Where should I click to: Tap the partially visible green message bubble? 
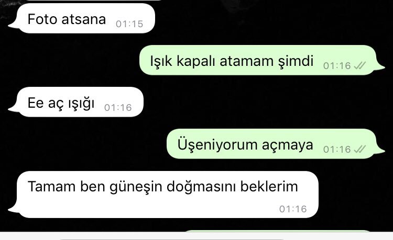point(278,231)
